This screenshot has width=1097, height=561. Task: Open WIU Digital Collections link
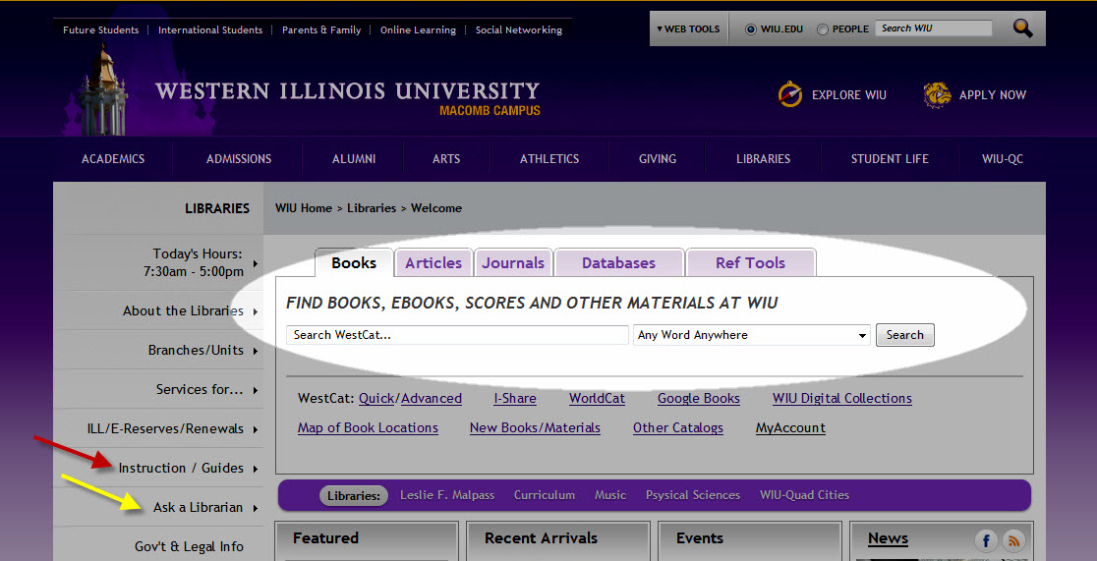pyautogui.click(x=842, y=398)
